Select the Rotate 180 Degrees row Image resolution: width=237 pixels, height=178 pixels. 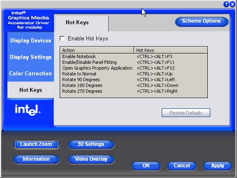tap(134, 85)
